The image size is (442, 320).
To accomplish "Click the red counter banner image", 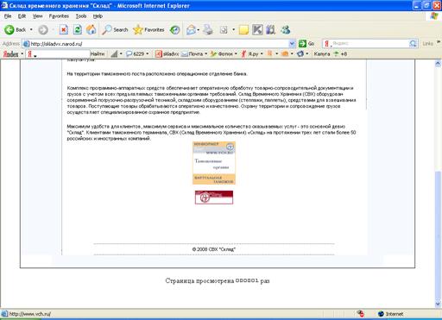I will (x=214, y=198).
